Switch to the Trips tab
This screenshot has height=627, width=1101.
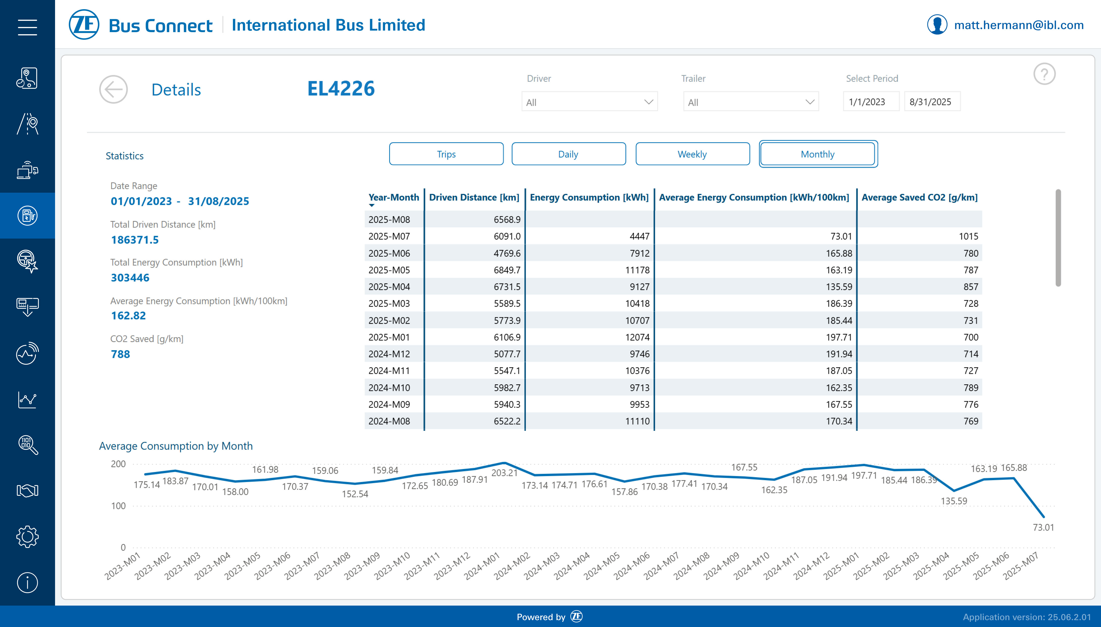click(x=446, y=154)
